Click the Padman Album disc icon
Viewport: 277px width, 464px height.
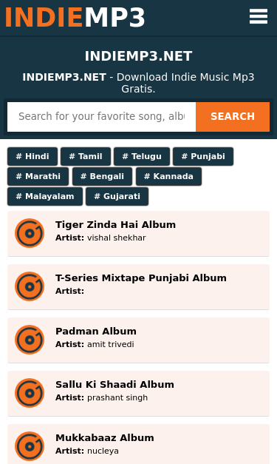click(x=30, y=340)
